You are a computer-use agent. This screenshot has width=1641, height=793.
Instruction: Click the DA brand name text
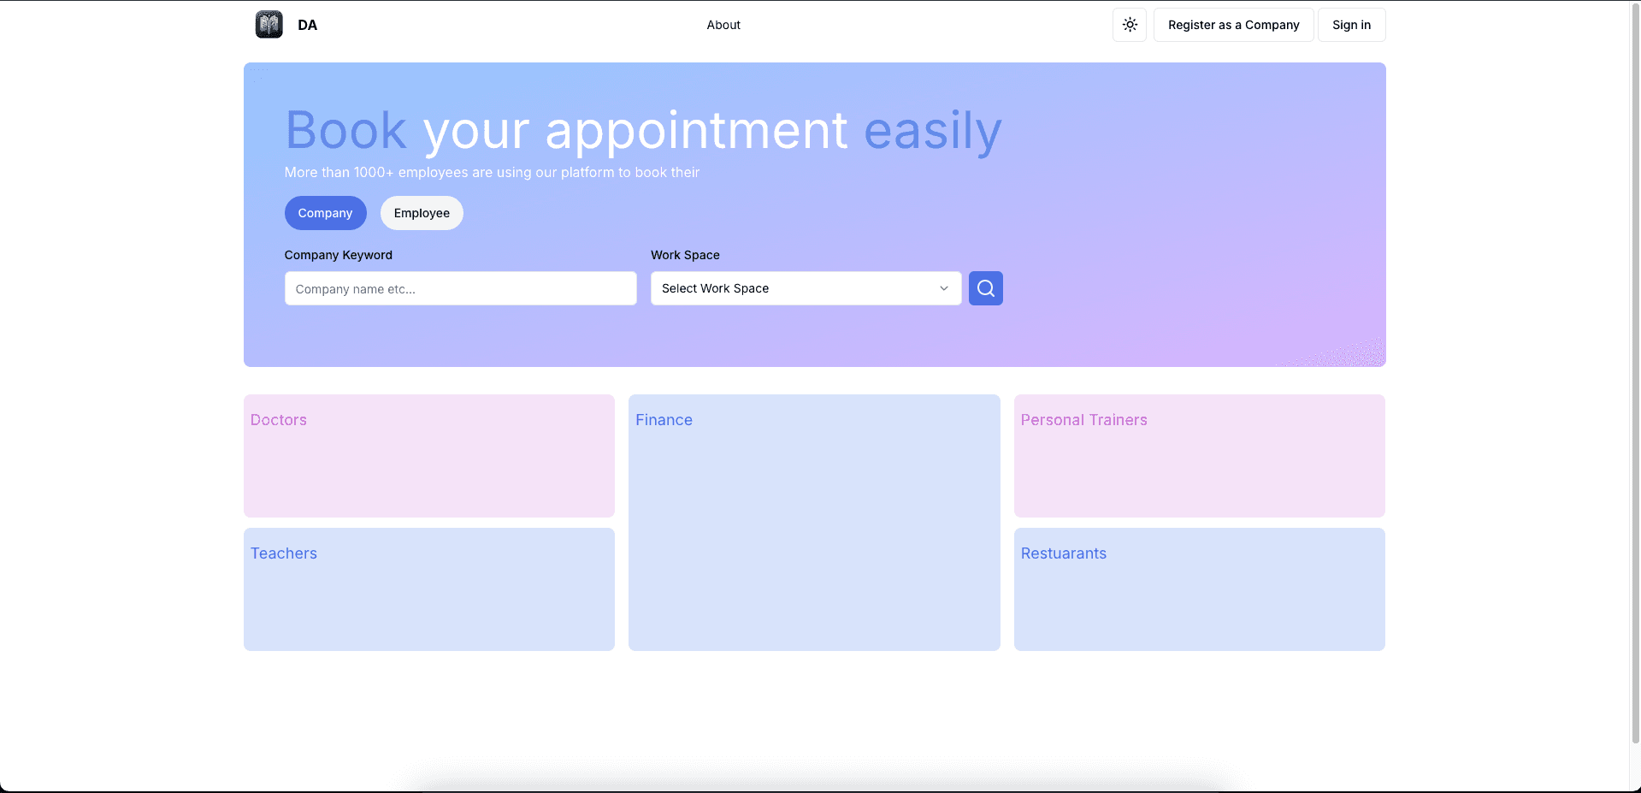tap(307, 25)
